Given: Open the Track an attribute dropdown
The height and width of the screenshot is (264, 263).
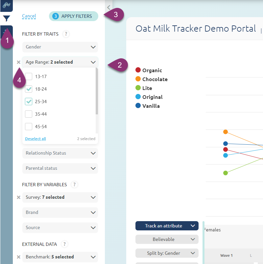Looking at the screenshot, I should [x=167, y=226].
